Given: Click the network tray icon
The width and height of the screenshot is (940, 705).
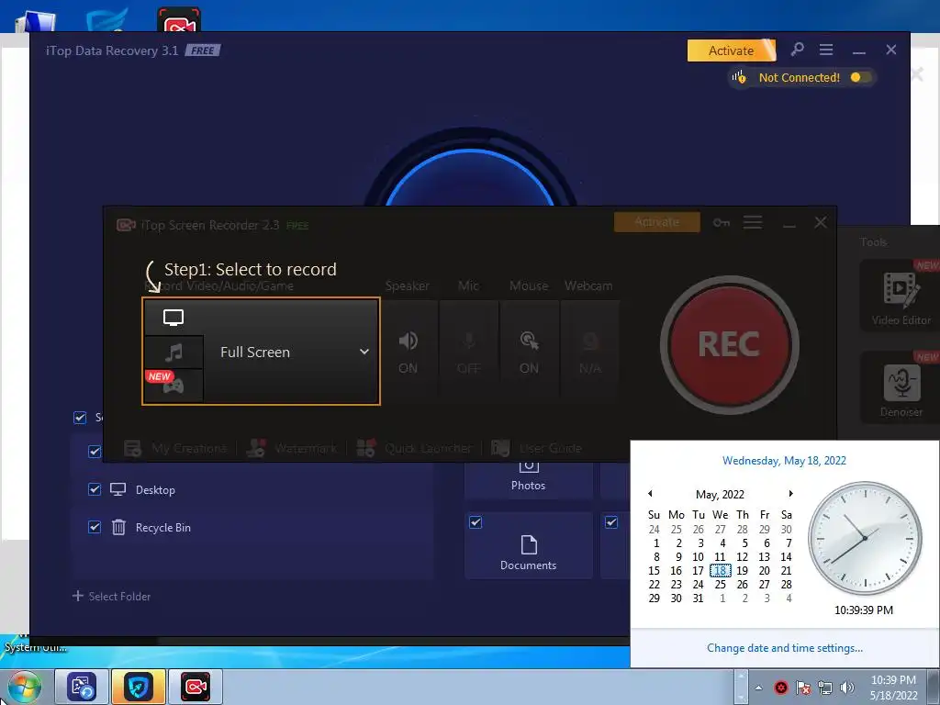Looking at the screenshot, I should tap(825, 688).
